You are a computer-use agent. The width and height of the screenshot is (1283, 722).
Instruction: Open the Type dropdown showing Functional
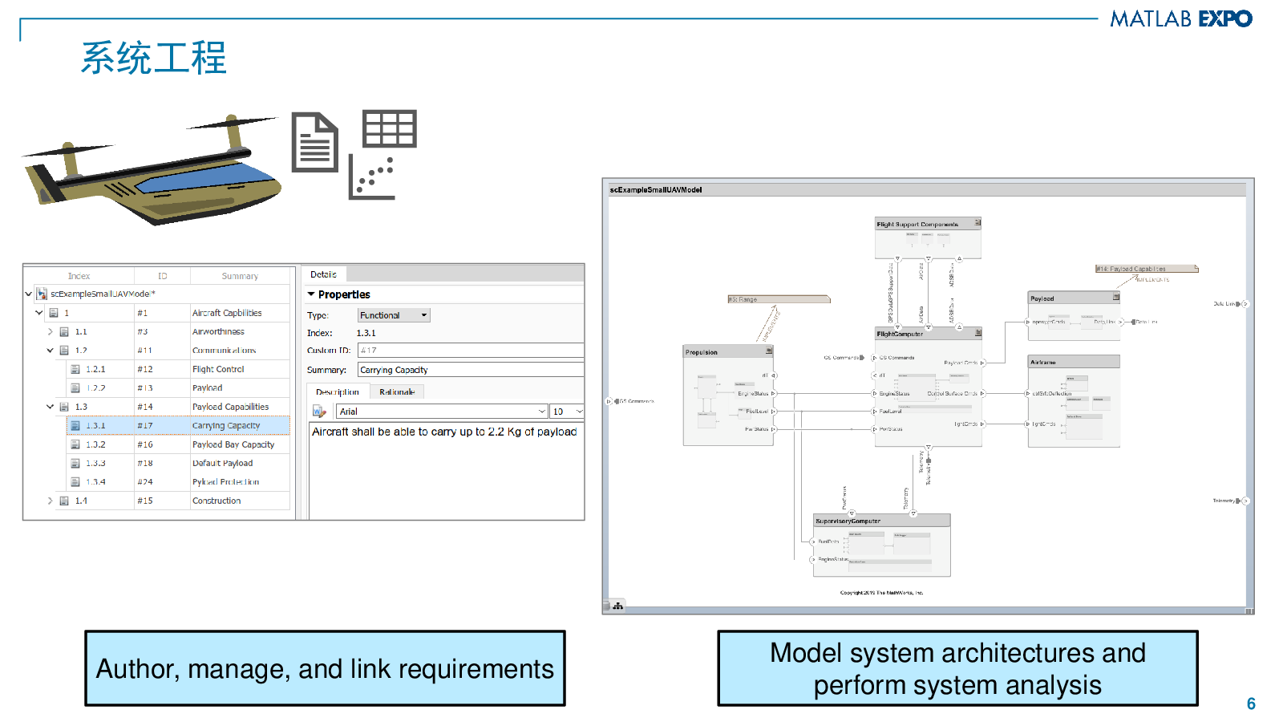394,315
